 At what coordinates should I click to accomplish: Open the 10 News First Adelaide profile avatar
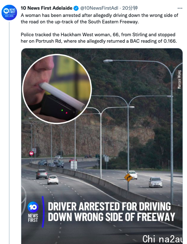[x=9, y=12]
